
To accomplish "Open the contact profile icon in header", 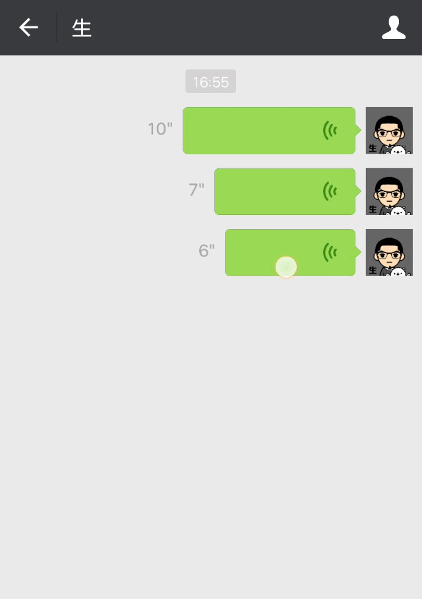I will click(x=394, y=28).
